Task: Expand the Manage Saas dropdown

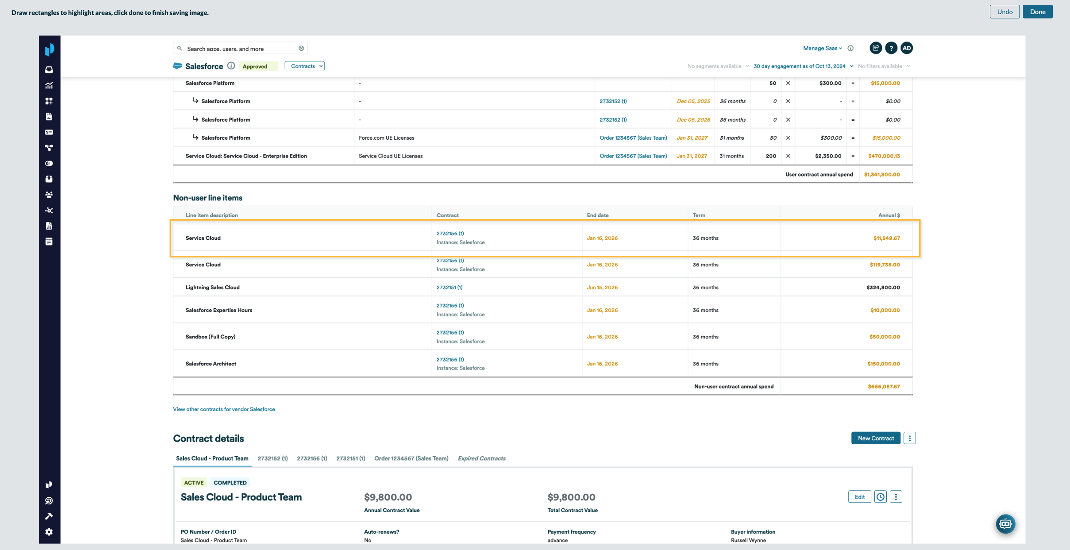Action: (x=822, y=48)
